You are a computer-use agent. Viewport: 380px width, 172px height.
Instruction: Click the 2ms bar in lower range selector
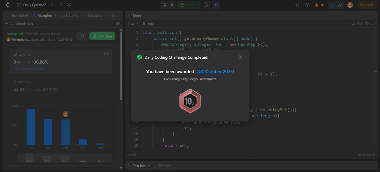47,159
